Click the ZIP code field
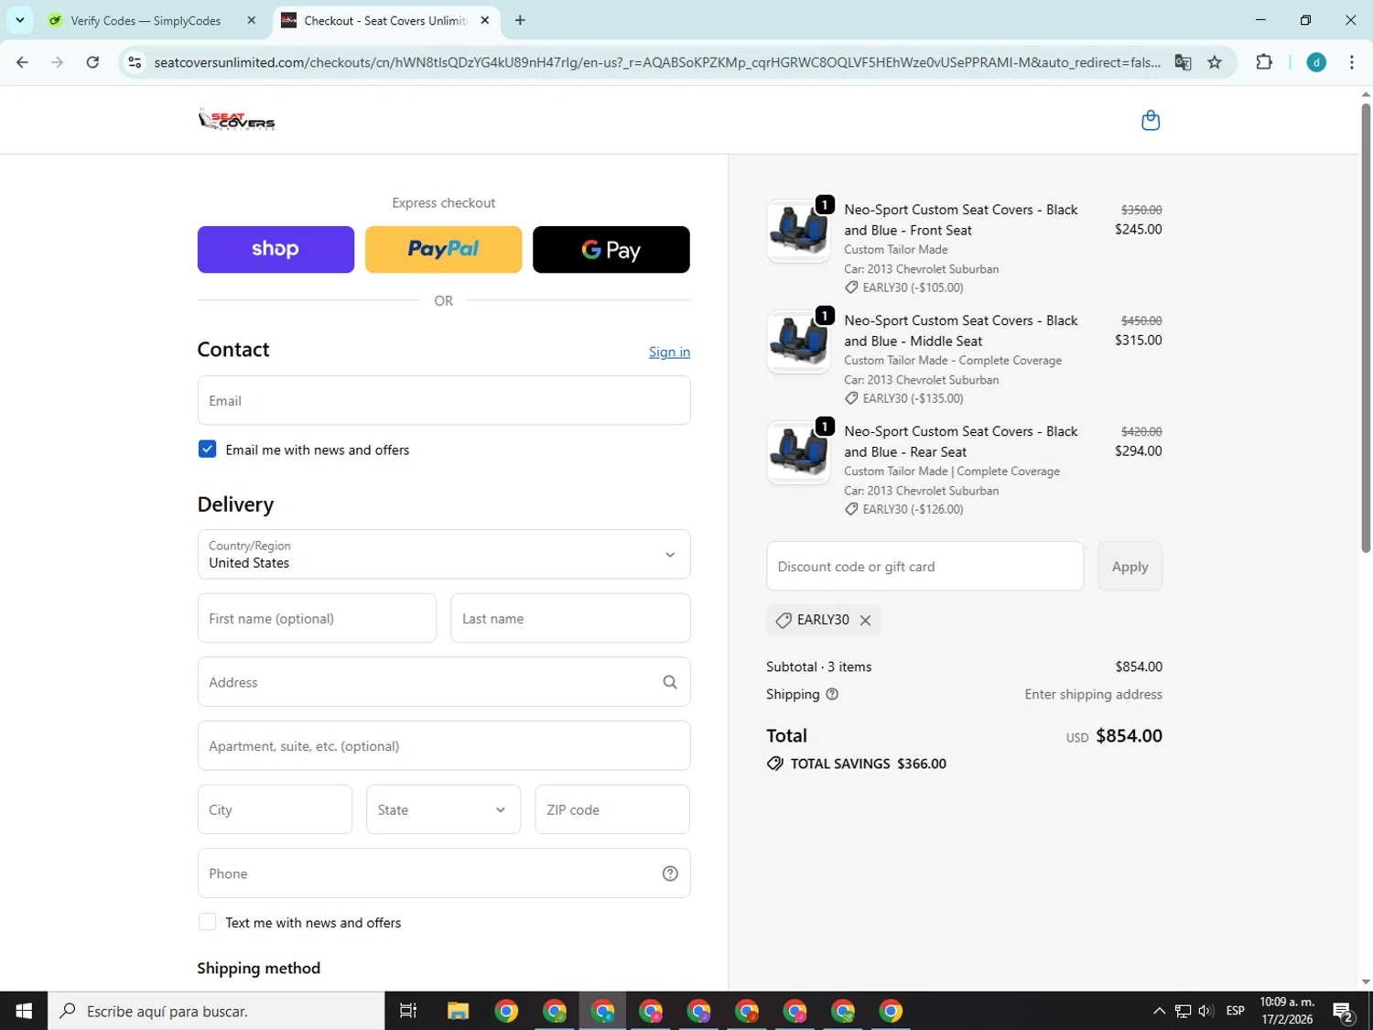 [612, 809]
